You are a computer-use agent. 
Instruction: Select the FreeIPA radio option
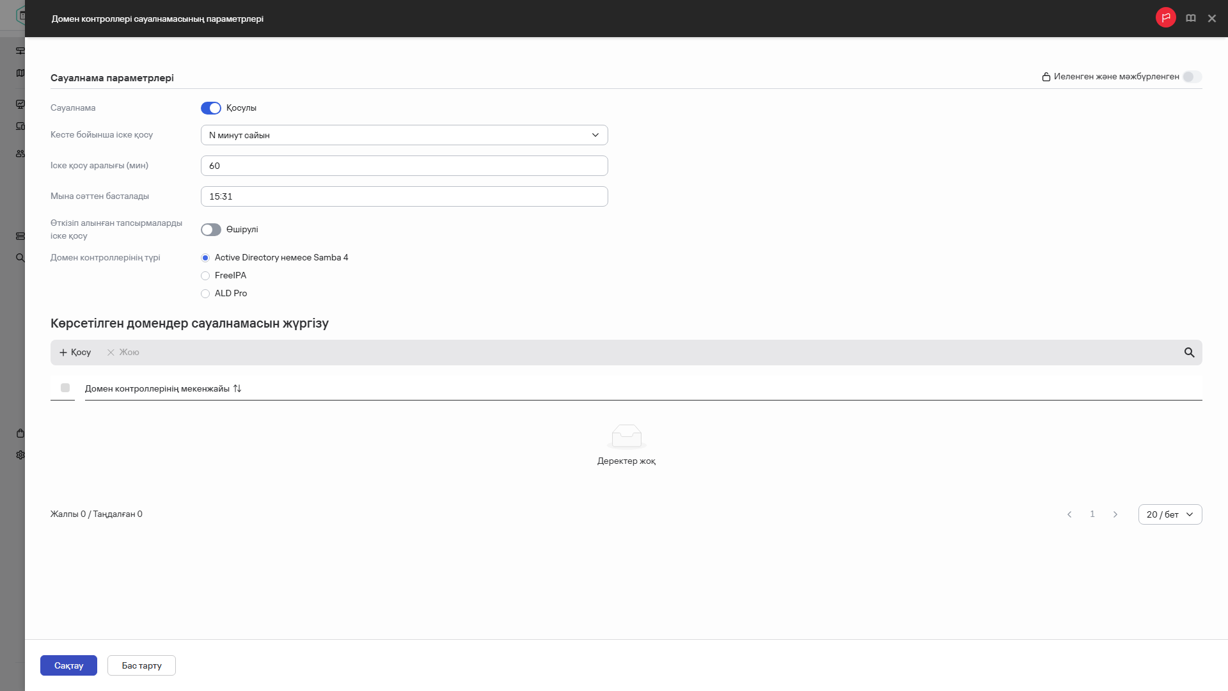[x=205, y=276]
